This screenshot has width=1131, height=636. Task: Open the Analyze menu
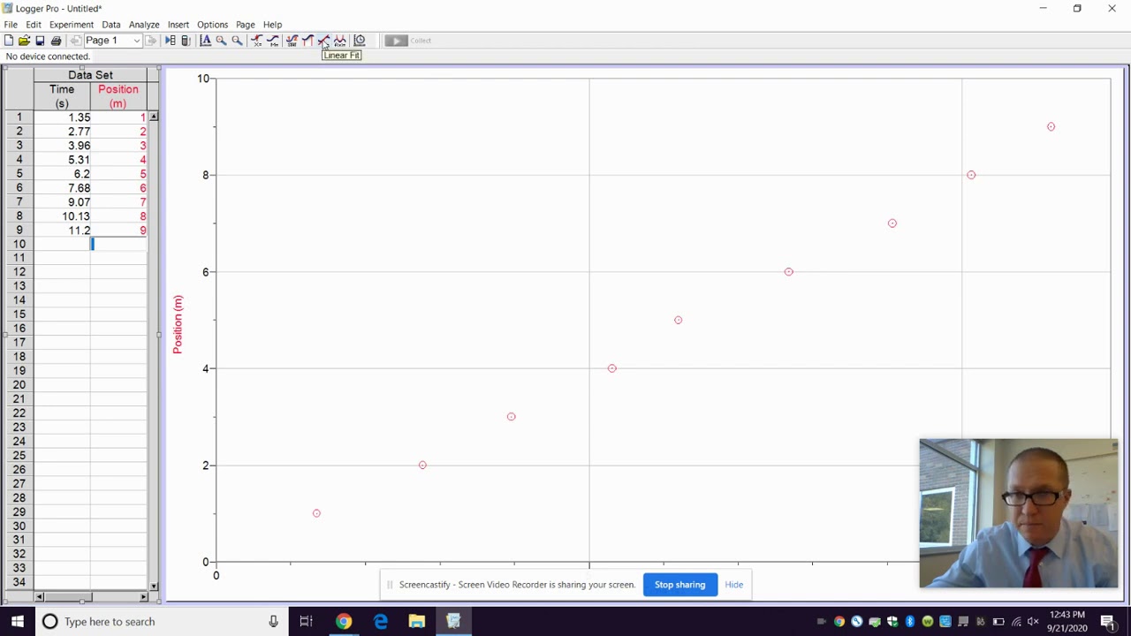(144, 25)
